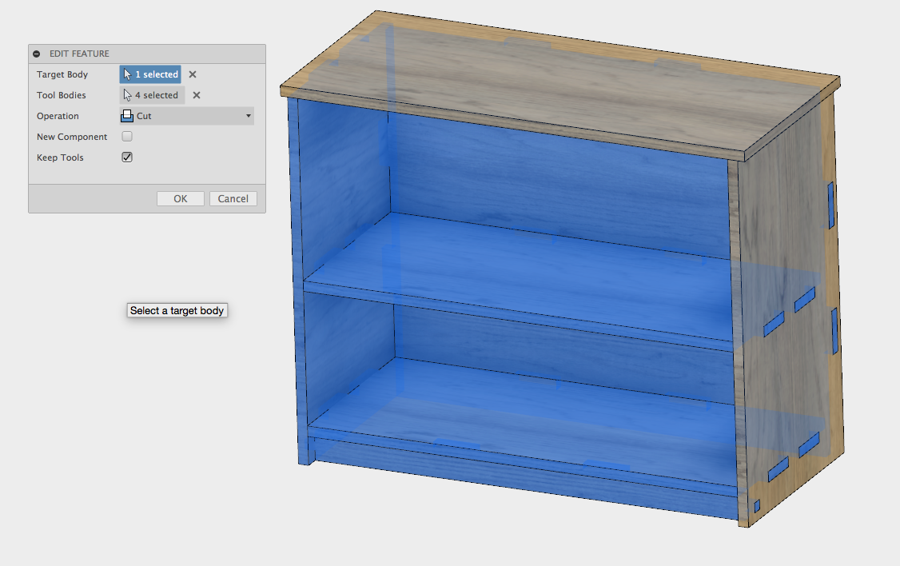Click the 'Select a target body' prompt
This screenshot has width=900, height=566.
(x=177, y=310)
